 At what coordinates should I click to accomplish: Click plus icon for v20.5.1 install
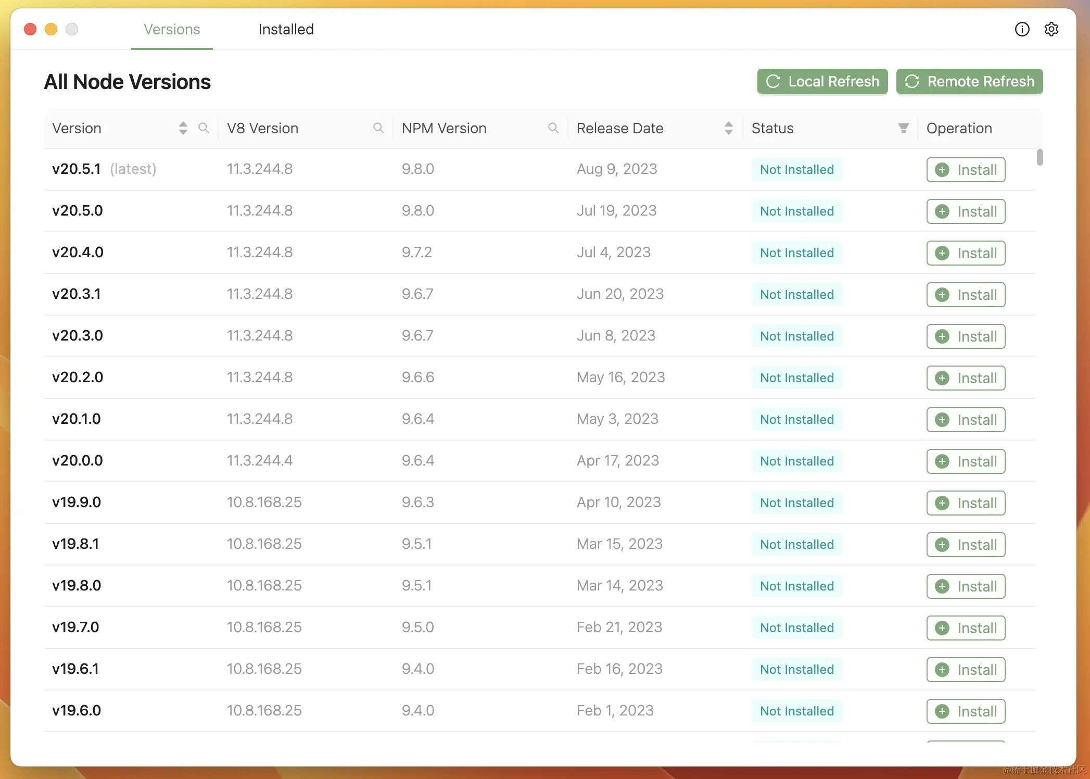coord(942,170)
